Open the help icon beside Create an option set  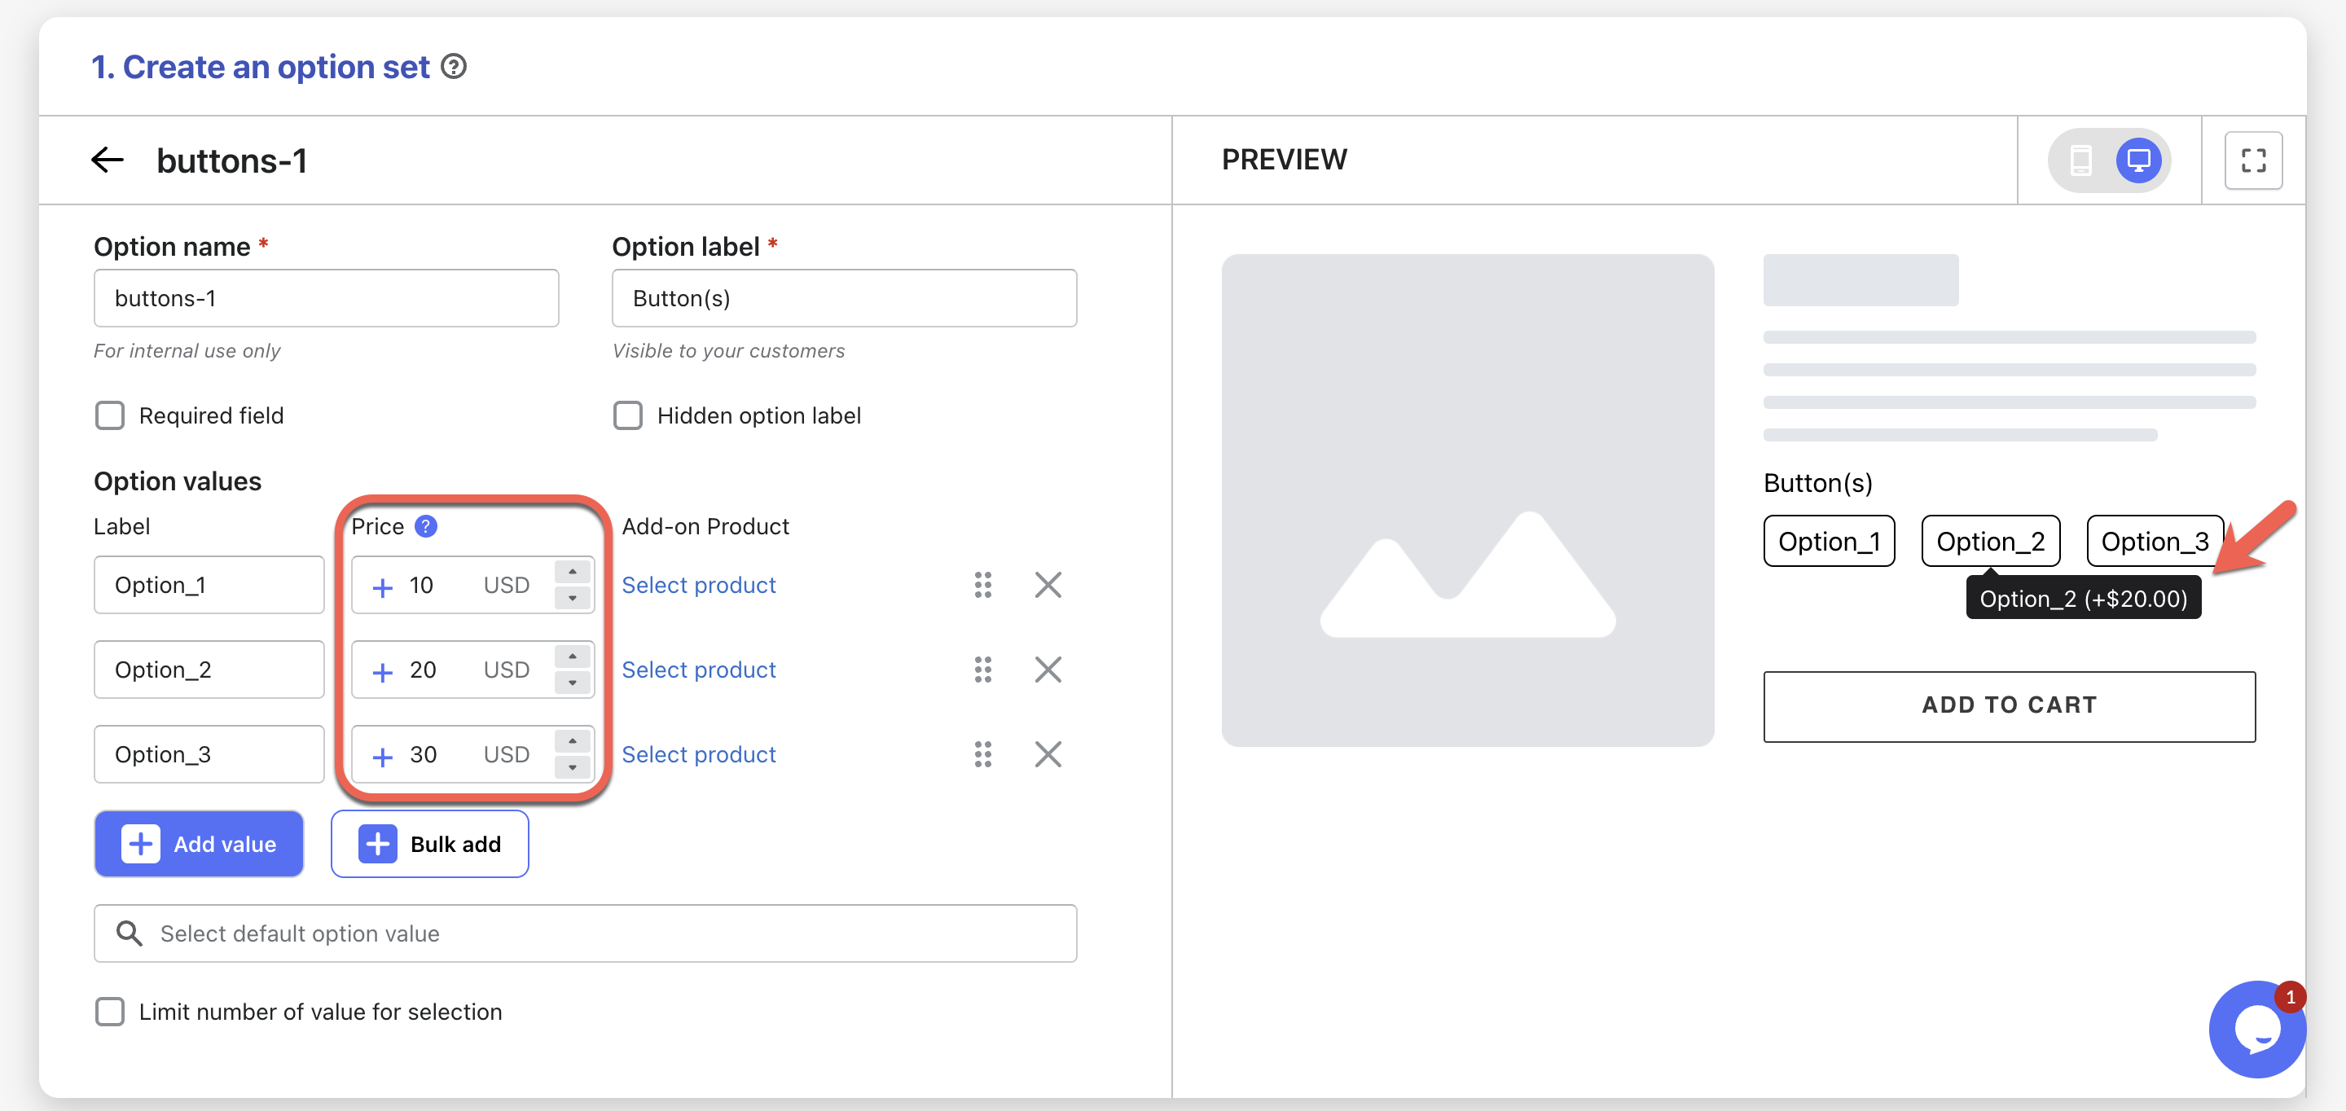[454, 67]
